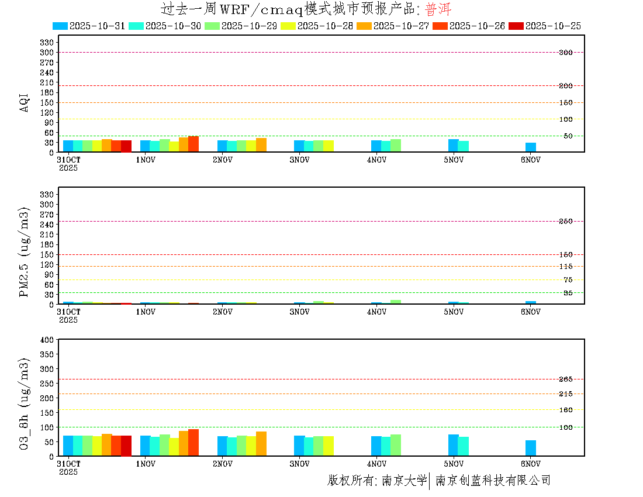Click the lone blue 6NOV bar in AQI chart

pos(530,147)
